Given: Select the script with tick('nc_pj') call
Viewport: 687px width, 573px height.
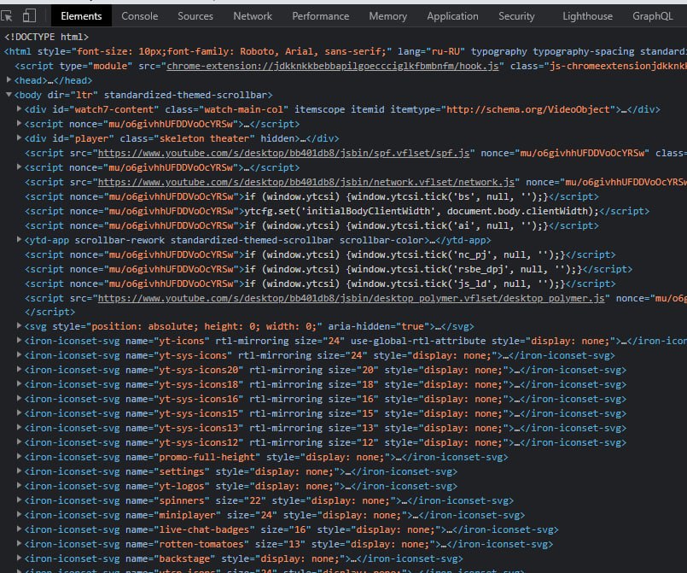Looking at the screenshot, I should pyautogui.click(x=320, y=254).
